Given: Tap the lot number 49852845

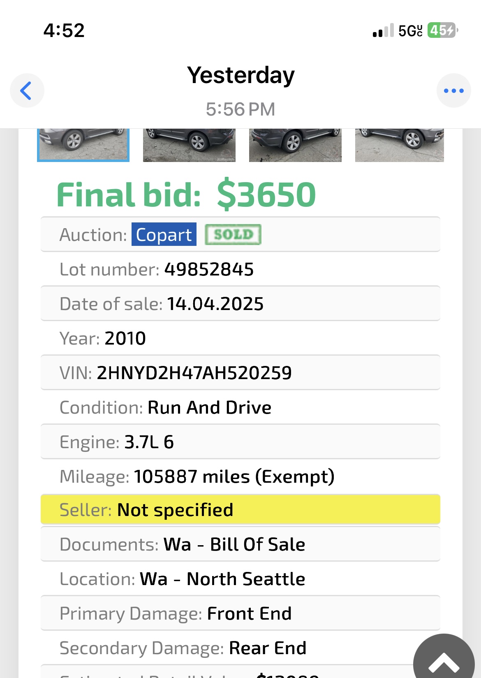Looking at the screenshot, I should pyautogui.click(x=209, y=270).
